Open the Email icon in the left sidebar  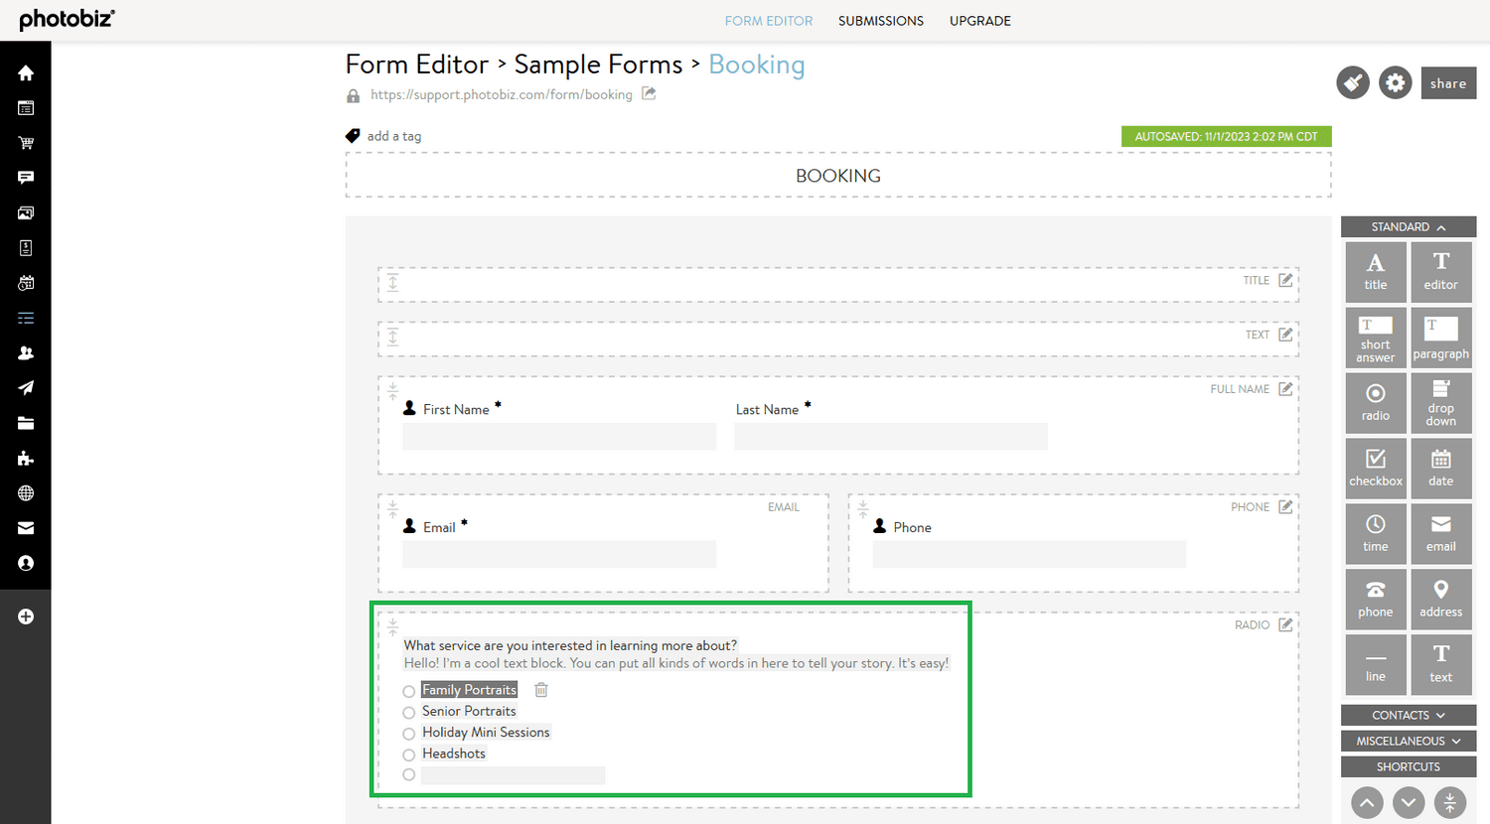click(25, 527)
